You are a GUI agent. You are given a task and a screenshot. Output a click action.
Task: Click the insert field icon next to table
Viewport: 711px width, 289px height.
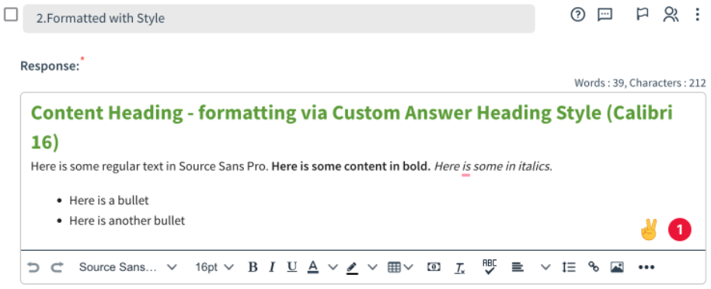[434, 267]
